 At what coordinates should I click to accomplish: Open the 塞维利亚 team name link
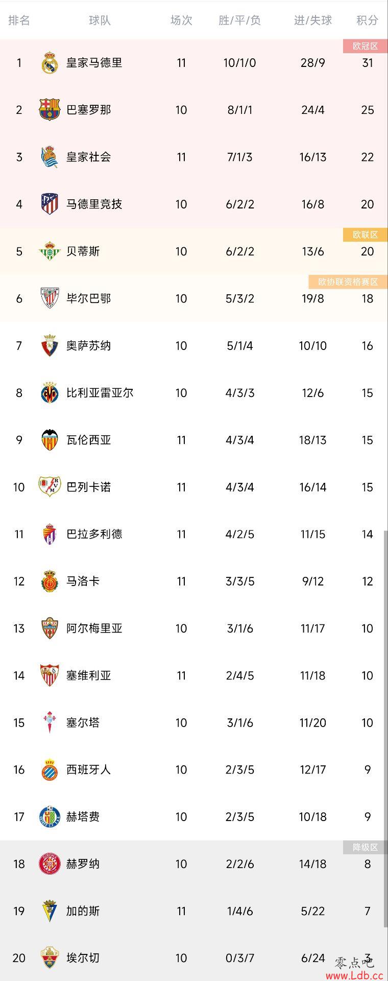point(89,675)
